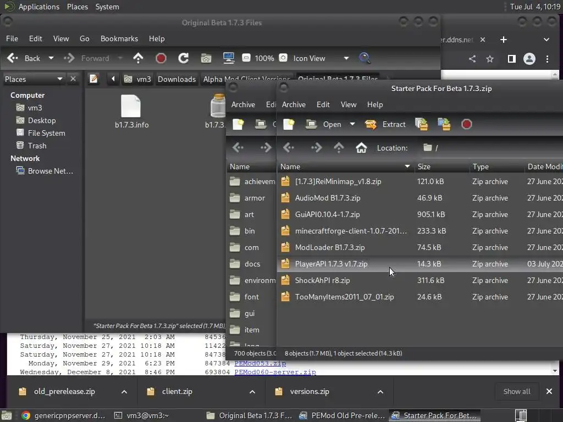Click the zoom out minus icon
The height and width of the screenshot is (422, 563).
click(x=246, y=58)
